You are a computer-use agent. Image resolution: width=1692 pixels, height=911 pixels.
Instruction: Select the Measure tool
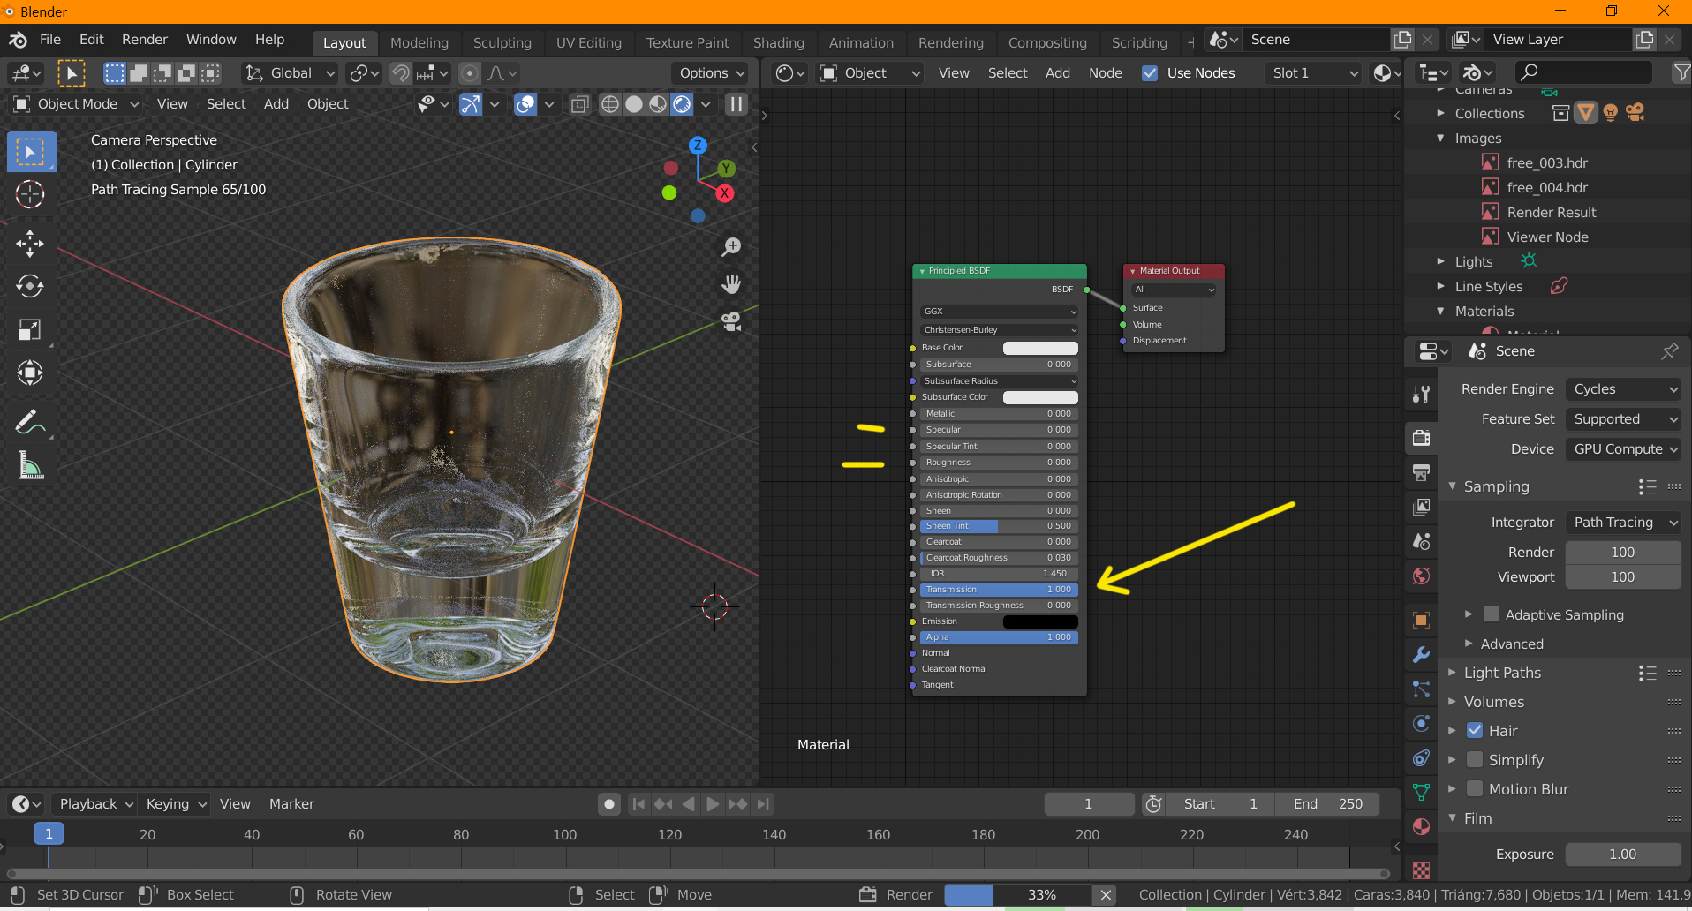coord(30,466)
